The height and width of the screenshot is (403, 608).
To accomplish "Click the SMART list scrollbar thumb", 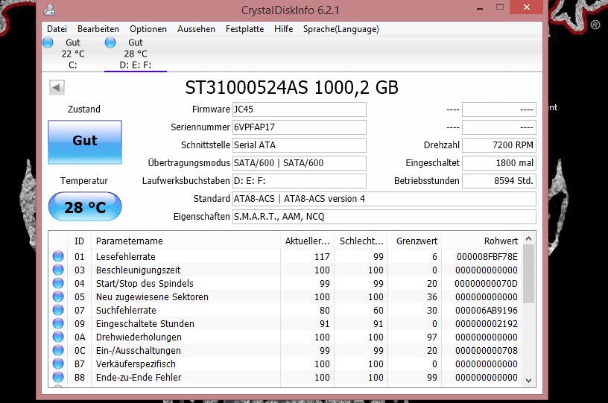I will (528, 274).
